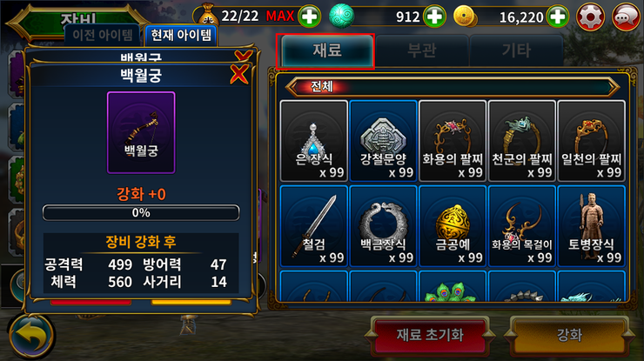Pick the 백금장식 ring material

tap(383, 226)
